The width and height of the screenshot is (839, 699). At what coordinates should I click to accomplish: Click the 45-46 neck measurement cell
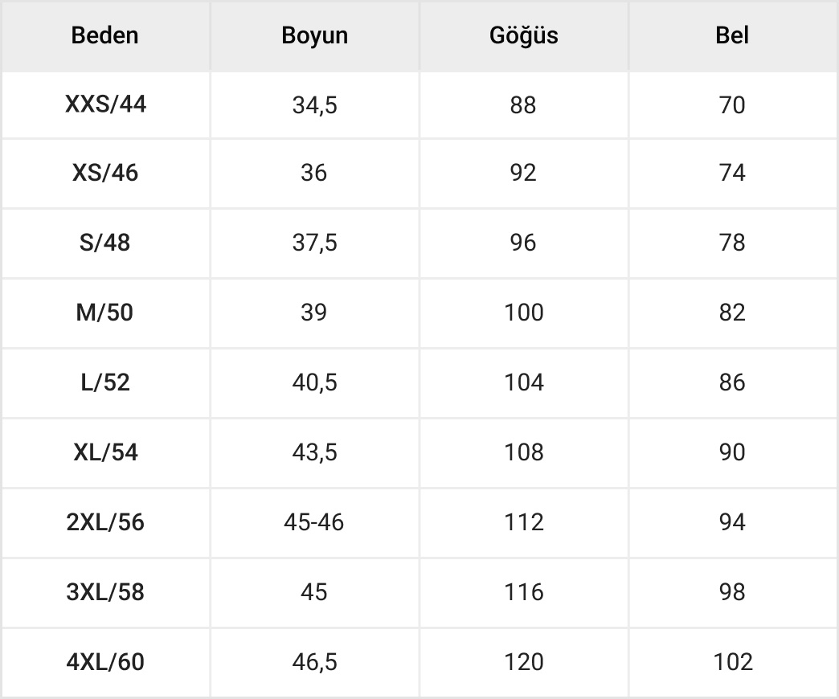(x=314, y=522)
